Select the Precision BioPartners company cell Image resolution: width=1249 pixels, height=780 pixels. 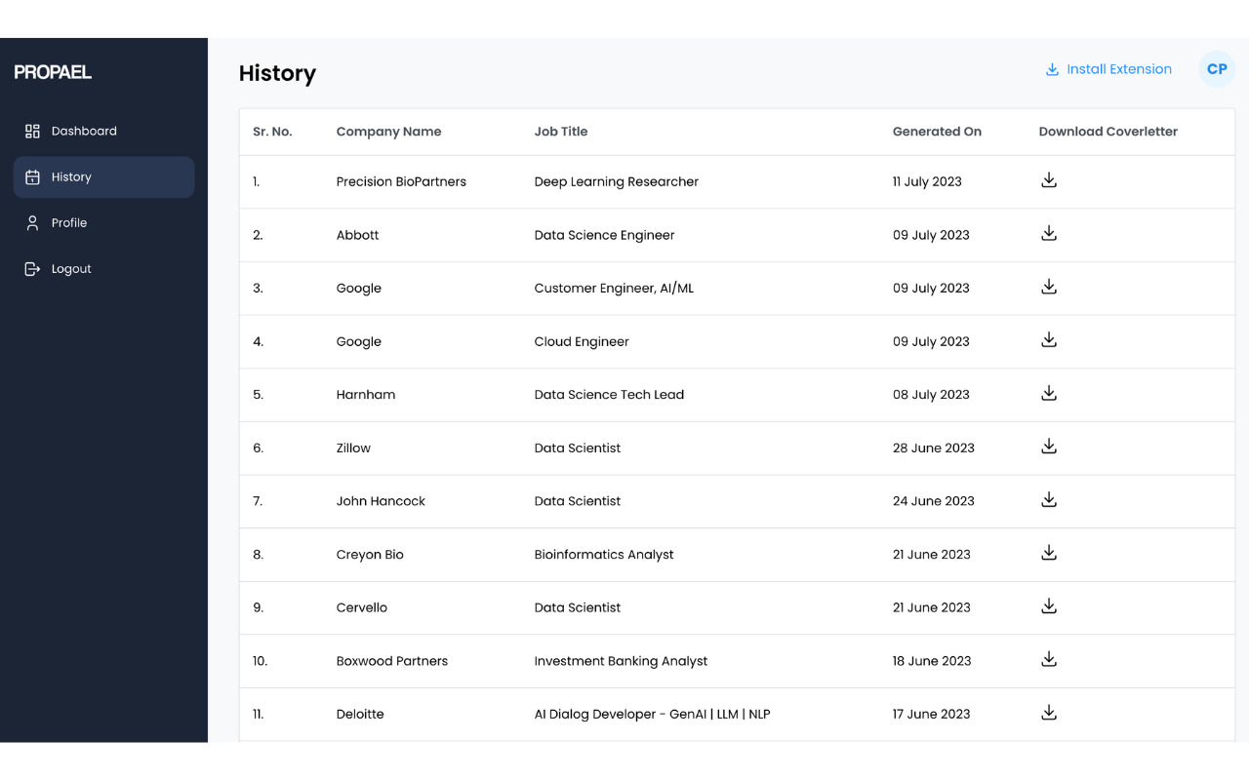click(401, 181)
